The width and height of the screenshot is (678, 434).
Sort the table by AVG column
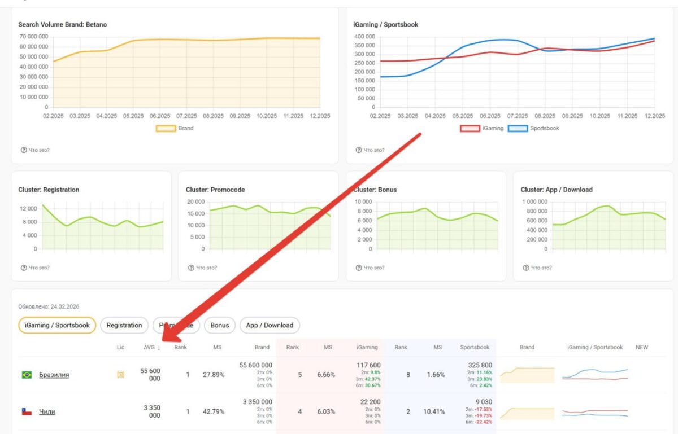(x=152, y=347)
